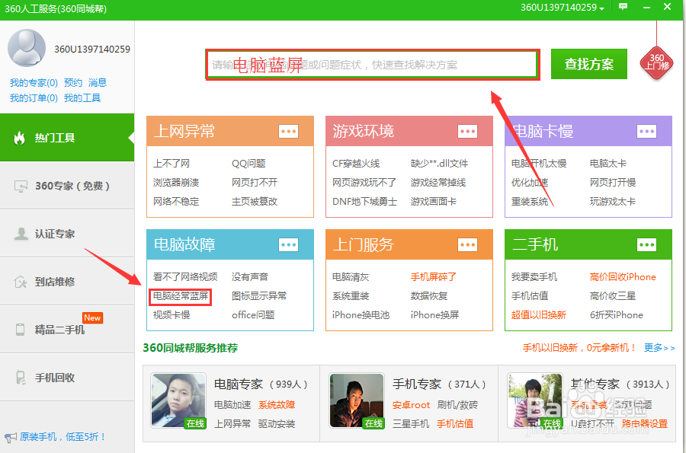Select 上不了网 problem entry
The width and height of the screenshot is (686, 453).
(171, 164)
